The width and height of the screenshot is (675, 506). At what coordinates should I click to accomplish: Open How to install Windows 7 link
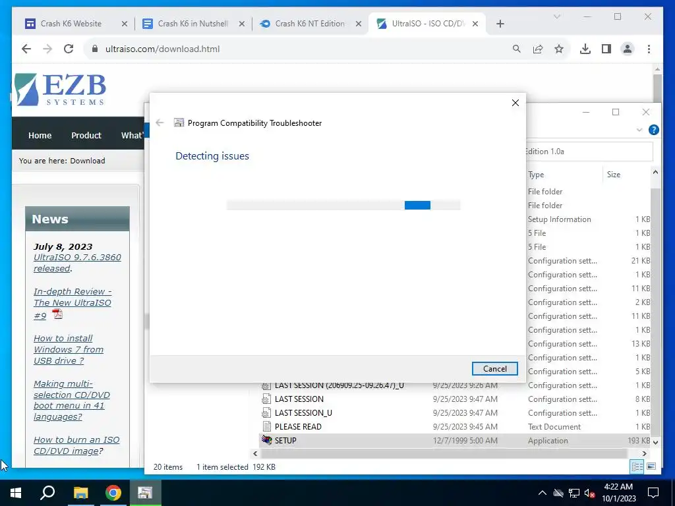(x=69, y=349)
